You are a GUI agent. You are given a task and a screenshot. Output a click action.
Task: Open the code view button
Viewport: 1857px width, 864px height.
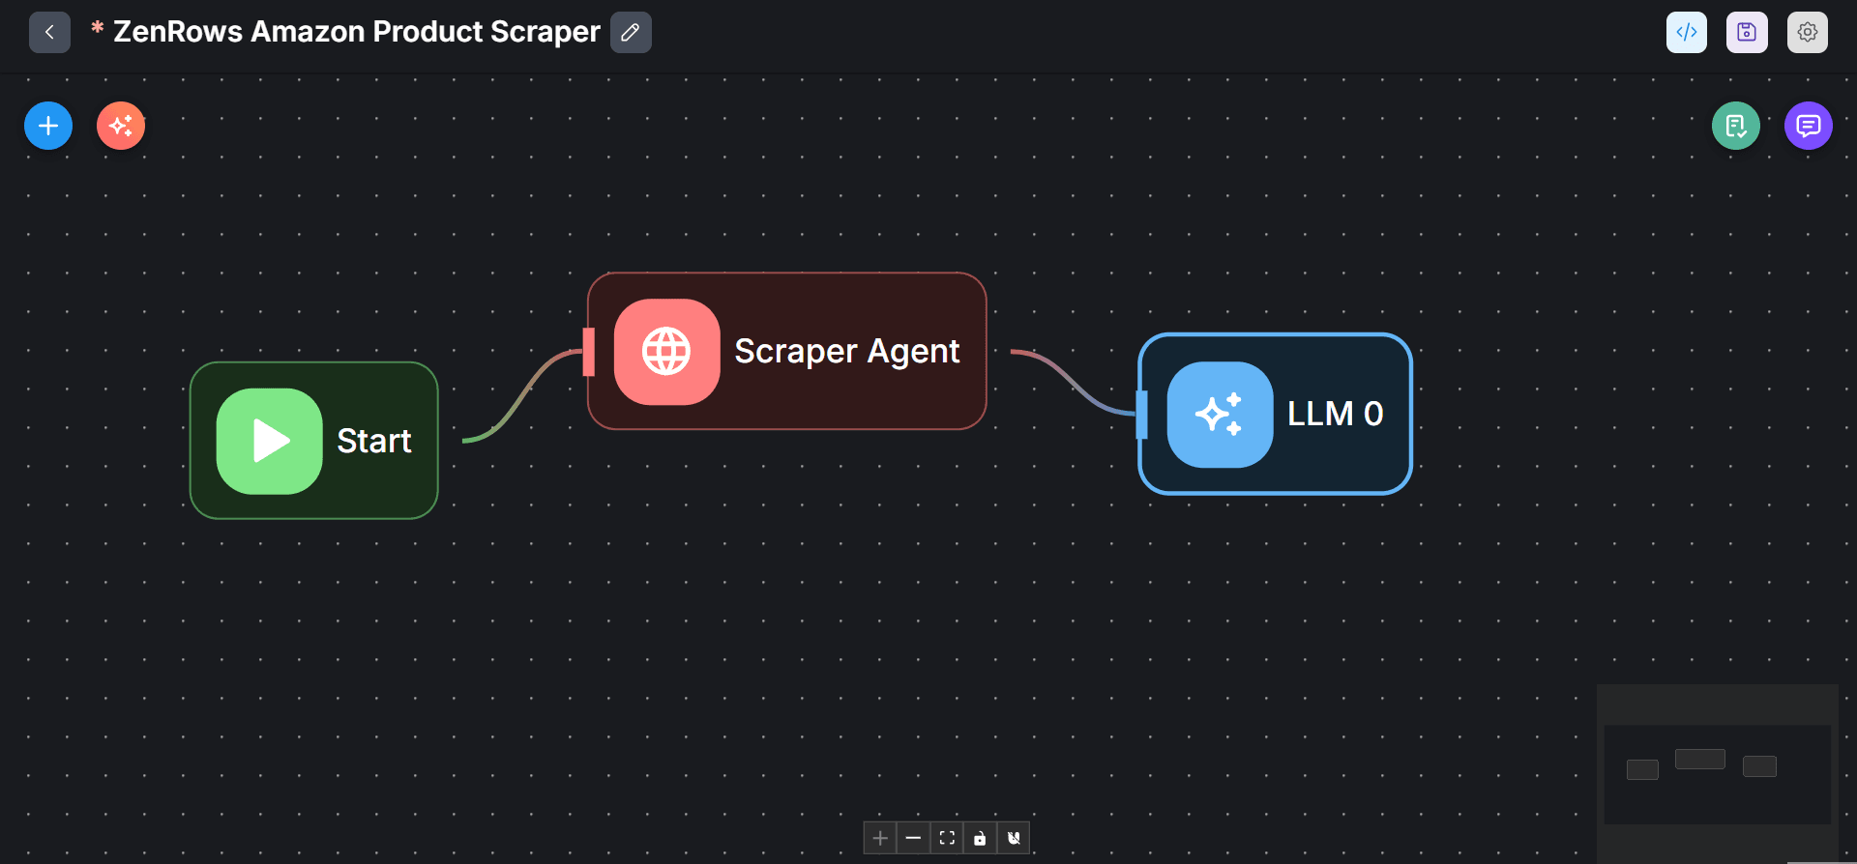(1687, 32)
